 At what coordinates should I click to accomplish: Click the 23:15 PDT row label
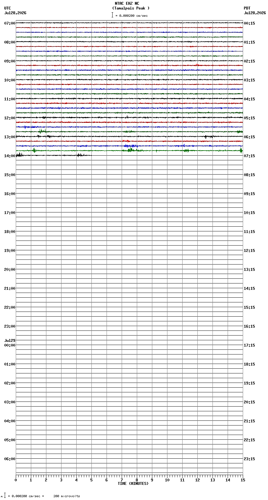point(249,459)
